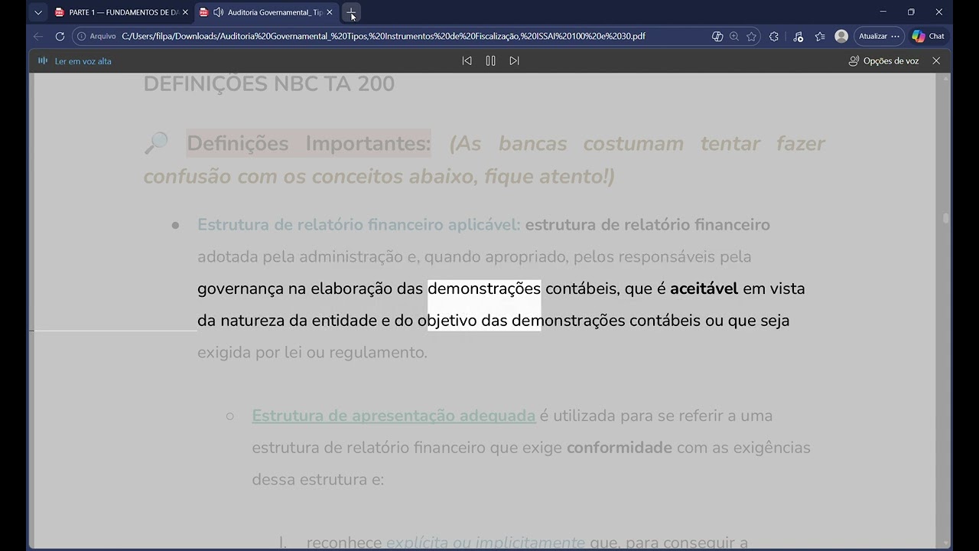
Task: Open a new browser tab
Action: pos(350,12)
